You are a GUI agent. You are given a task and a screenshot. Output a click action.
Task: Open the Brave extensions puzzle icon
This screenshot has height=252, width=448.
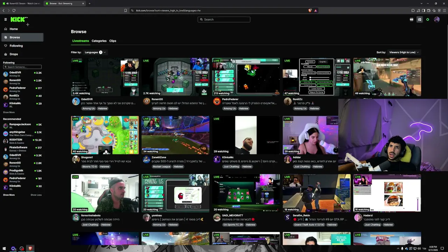pos(413,10)
